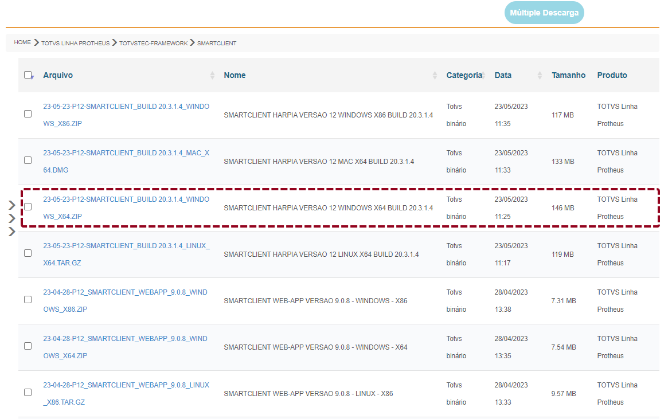Click the Múltiple Descarga button
The image size is (672, 419).
(x=544, y=13)
